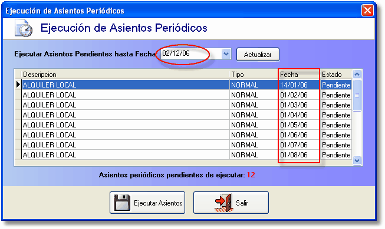Viewport: 385px width, 229px height.
Task: Click the table scroll down arrow
Action: click(357, 161)
